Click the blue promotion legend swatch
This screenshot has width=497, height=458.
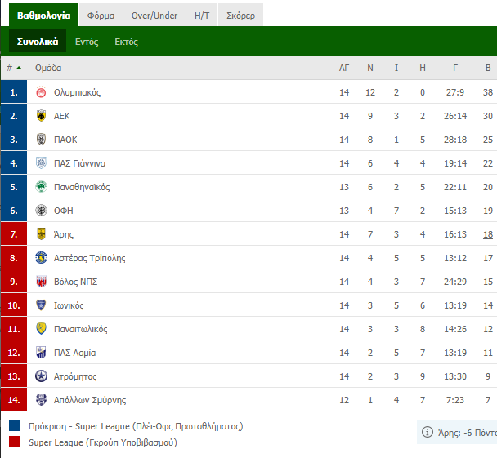[x=15, y=425]
